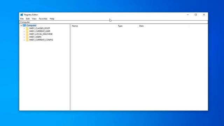
Task: Click the HKEY_LOCAL_MACHINE folder icon
Action: (27, 34)
